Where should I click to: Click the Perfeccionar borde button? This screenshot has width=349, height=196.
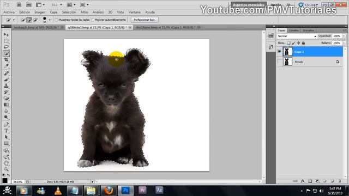145,20
